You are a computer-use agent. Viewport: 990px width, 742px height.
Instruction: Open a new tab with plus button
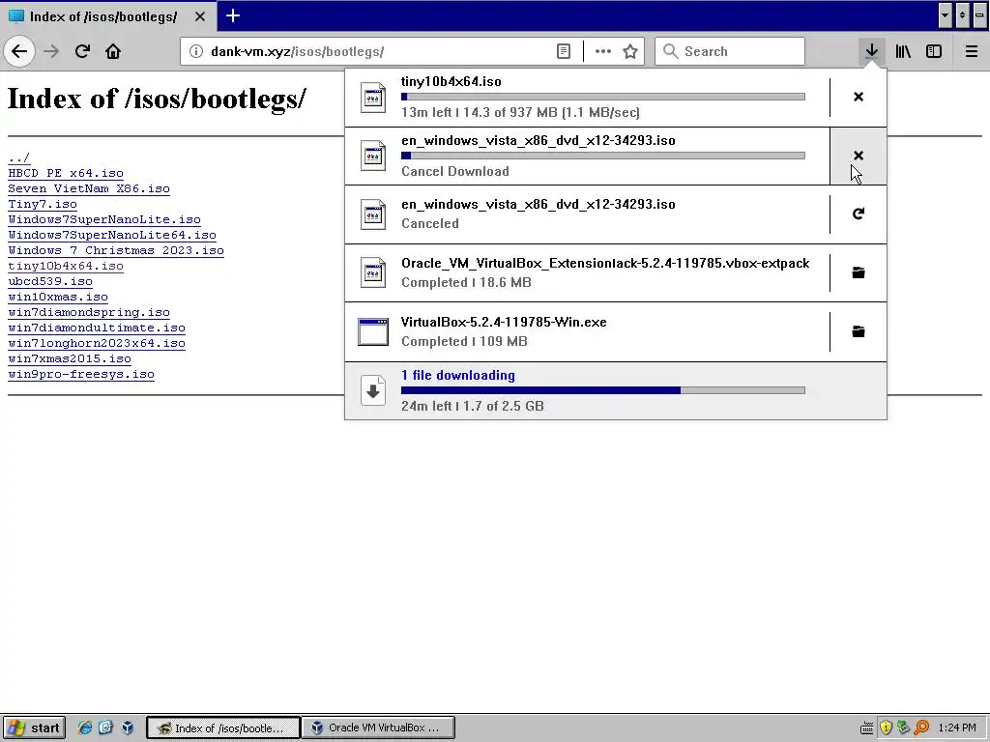coord(233,15)
